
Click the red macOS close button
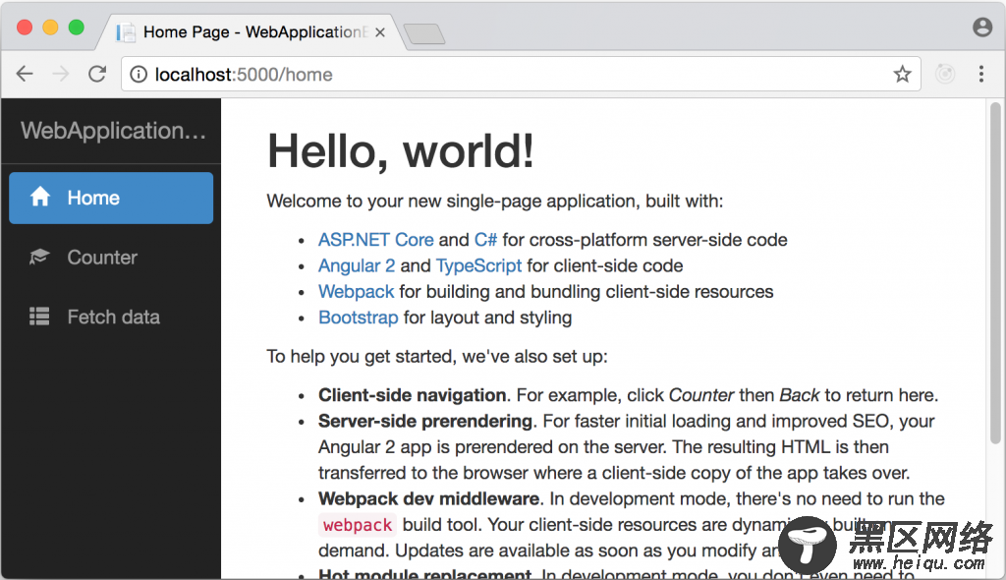pyautogui.click(x=25, y=27)
